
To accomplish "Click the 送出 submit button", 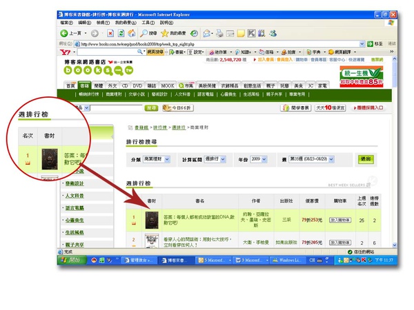I will [x=366, y=159].
